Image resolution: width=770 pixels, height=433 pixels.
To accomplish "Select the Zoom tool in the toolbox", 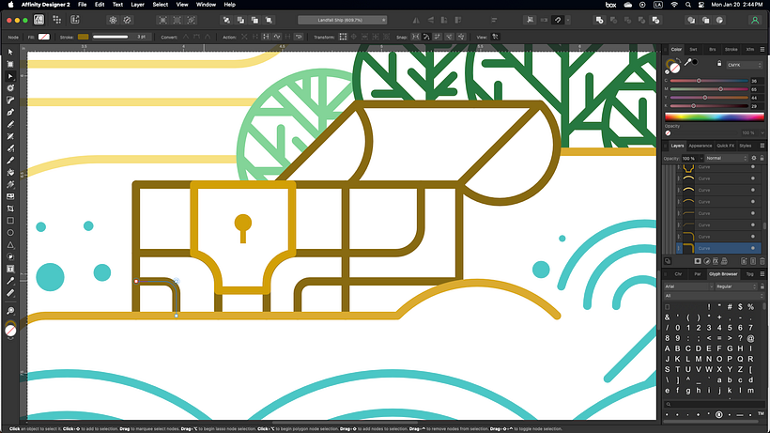I will 10,311.
